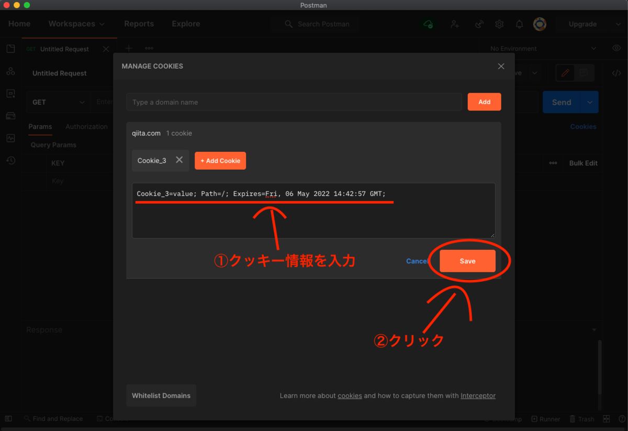Open the History sidebar icon
This screenshot has height=431, width=628.
click(x=10, y=161)
